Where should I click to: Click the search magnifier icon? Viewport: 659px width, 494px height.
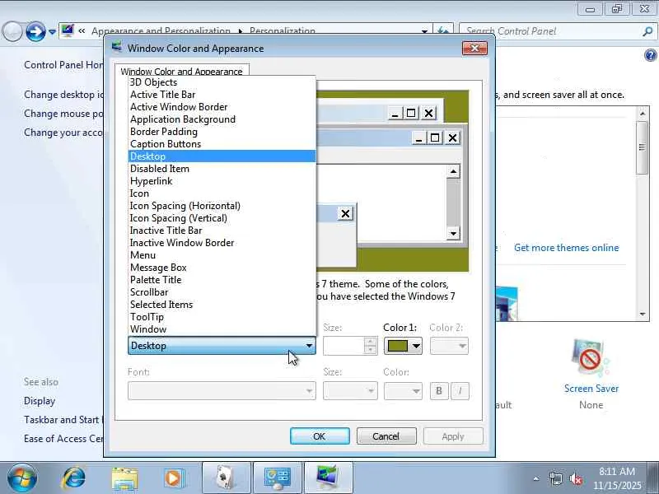pyautogui.click(x=647, y=31)
